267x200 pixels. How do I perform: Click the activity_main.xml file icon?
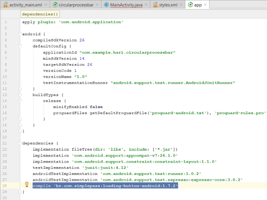click(x=5, y=5)
